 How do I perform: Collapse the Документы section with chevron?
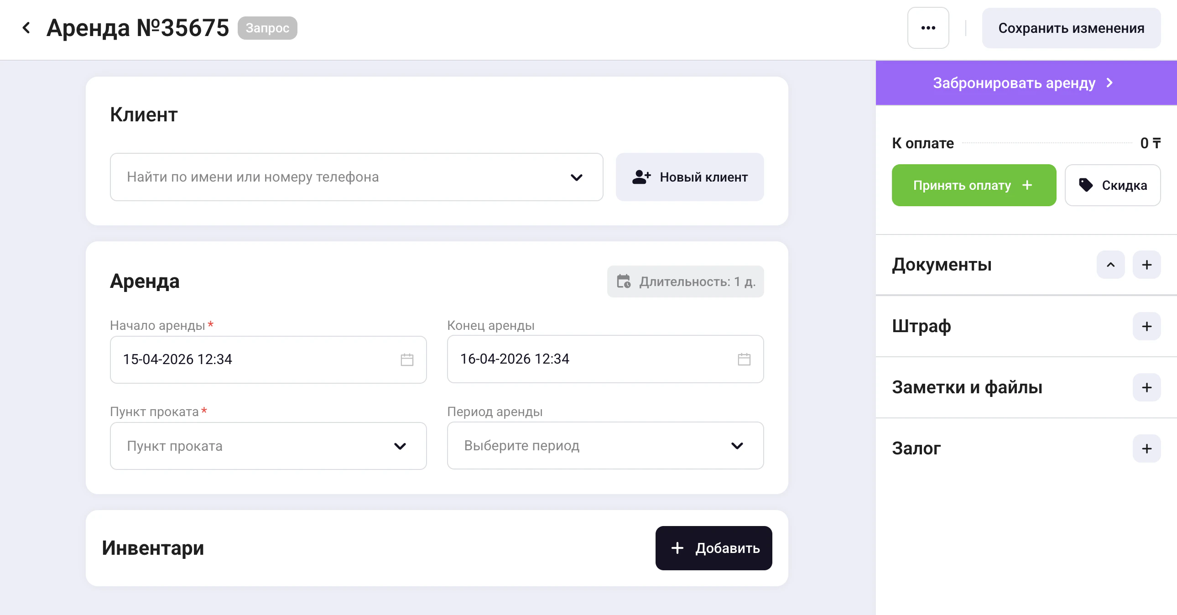1110,265
